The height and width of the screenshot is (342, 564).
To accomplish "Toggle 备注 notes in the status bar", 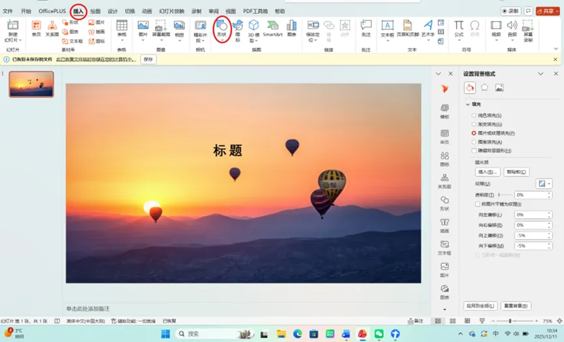I will (416, 321).
